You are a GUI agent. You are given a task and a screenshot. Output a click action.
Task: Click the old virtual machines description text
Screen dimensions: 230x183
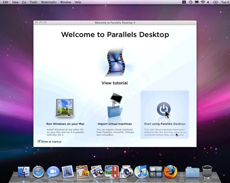pos(165,132)
